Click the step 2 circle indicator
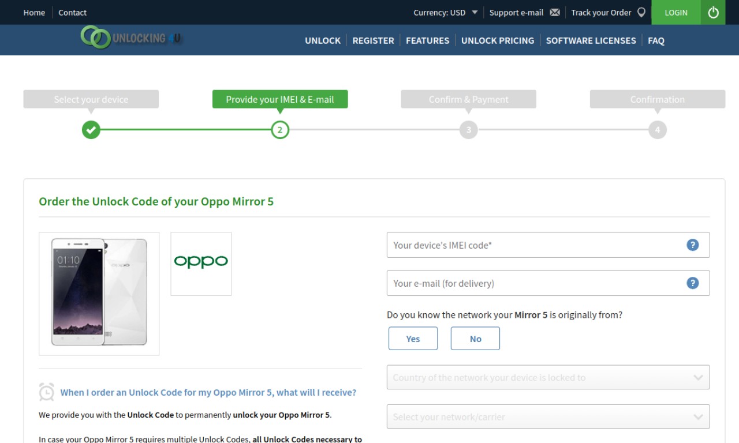This screenshot has height=443, width=739. click(280, 130)
